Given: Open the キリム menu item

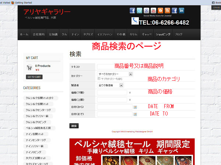Looking at the screenshot, I should pos(133,34).
